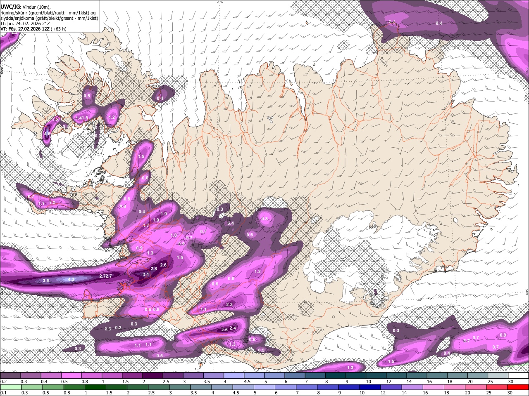Click the 'VT: Fös. 27.02.2026 12Z (+63 h)' line

click(x=33, y=29)
